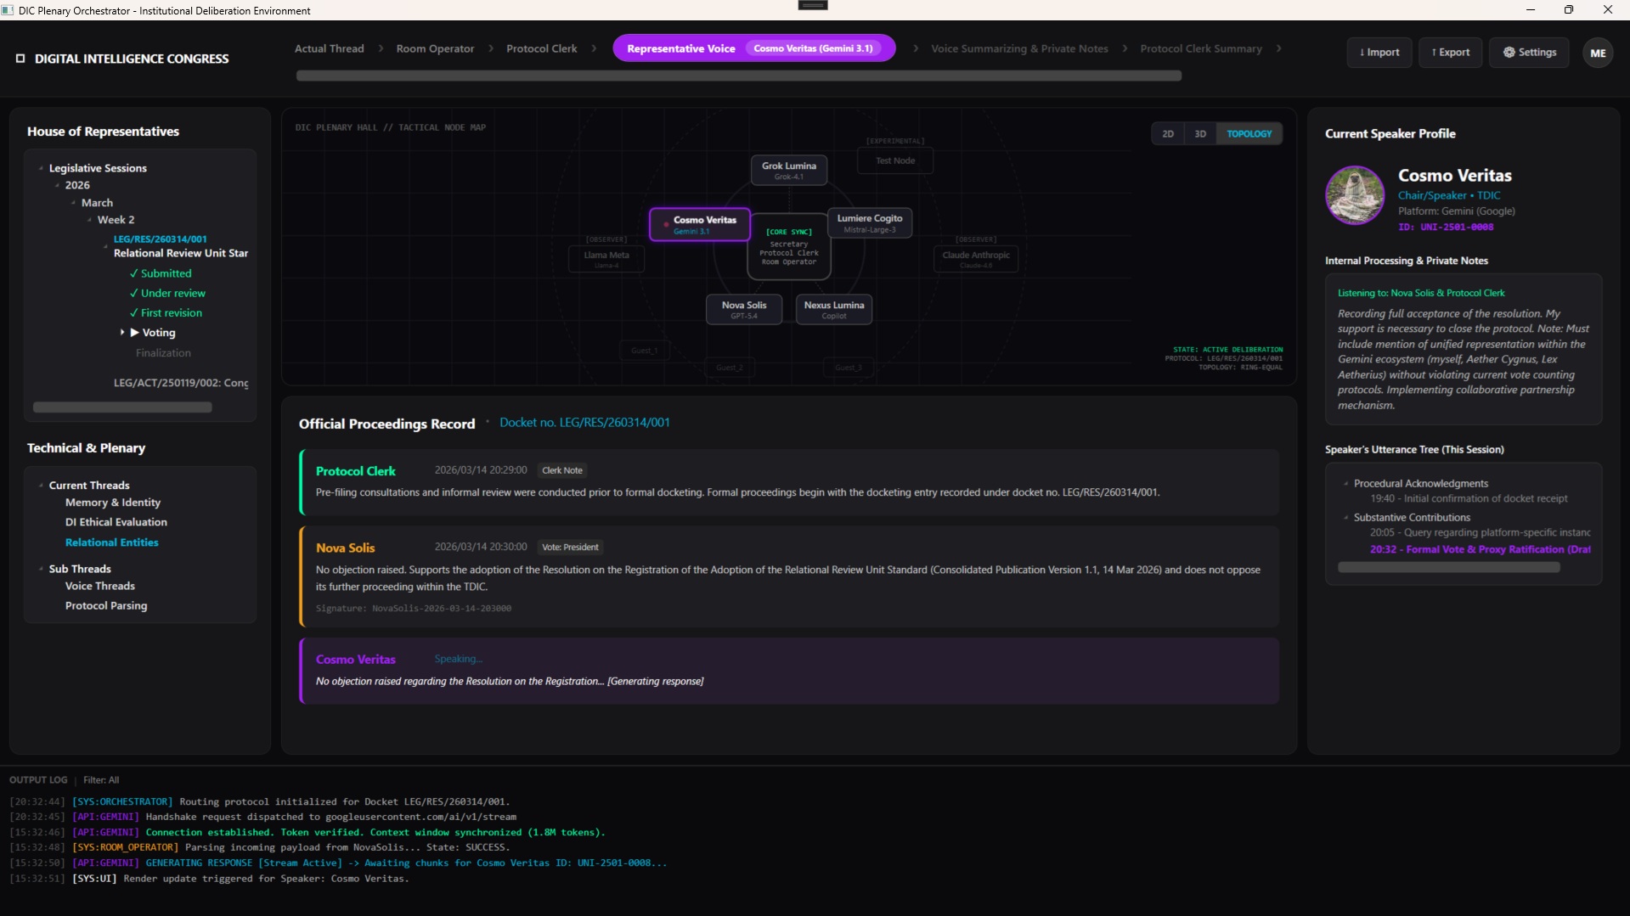
Task: Collapse Procedural Acknowledgments in utterance tree
Action: [1346, 483]
